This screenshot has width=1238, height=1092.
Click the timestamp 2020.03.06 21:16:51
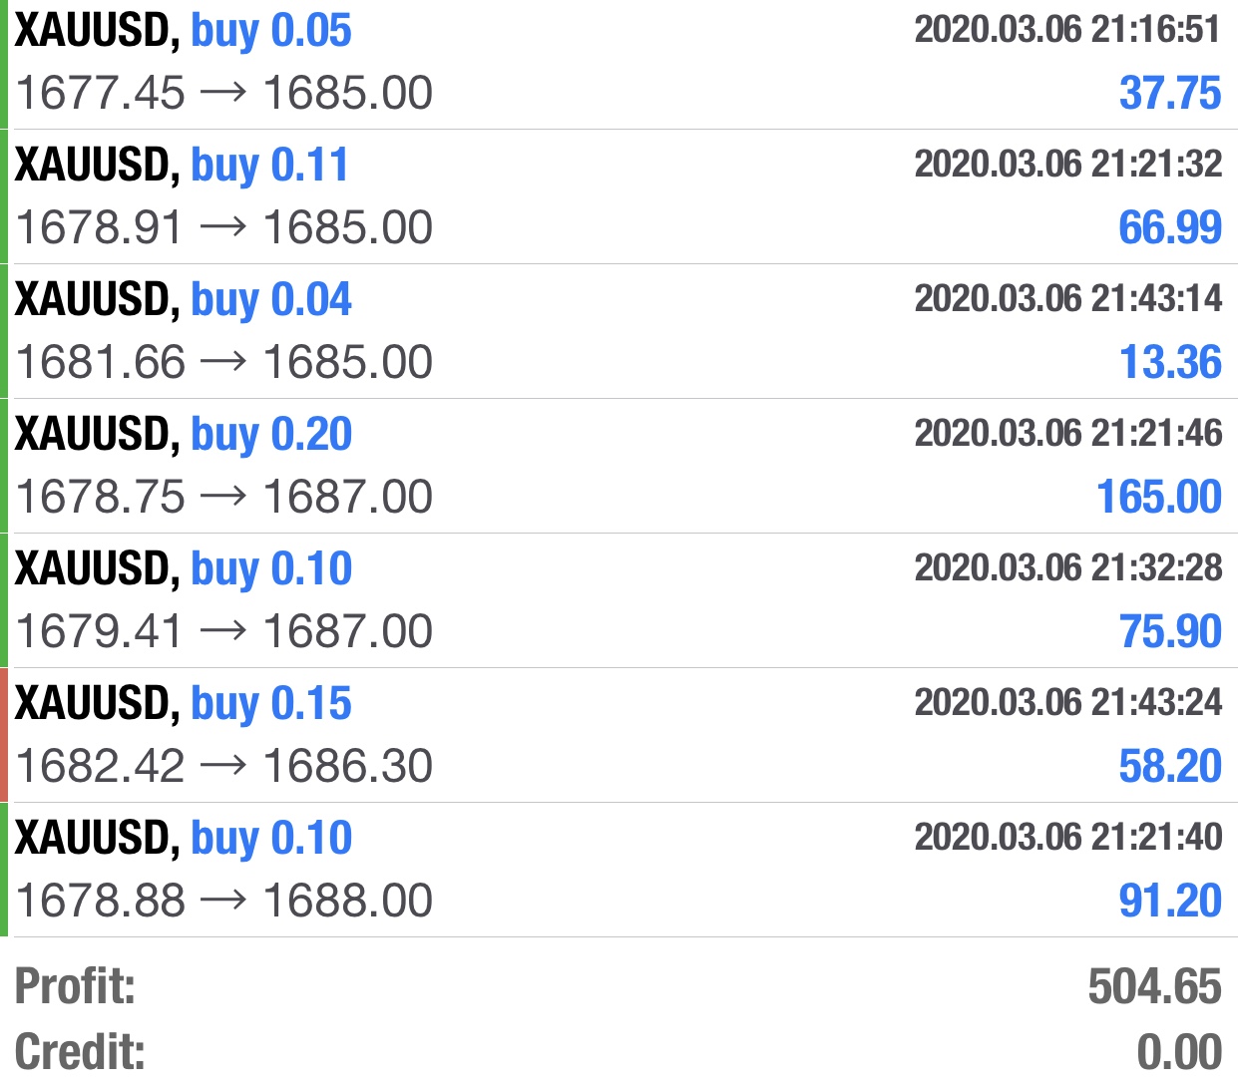(x=1068, y=29)
